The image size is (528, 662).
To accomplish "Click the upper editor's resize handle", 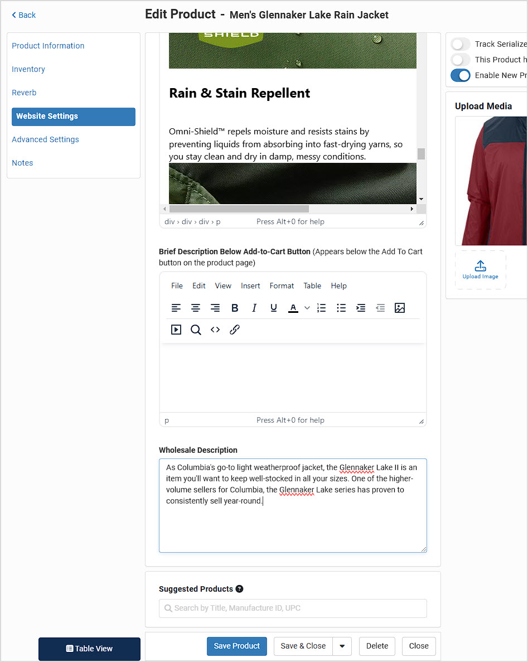I will point(421,223).
